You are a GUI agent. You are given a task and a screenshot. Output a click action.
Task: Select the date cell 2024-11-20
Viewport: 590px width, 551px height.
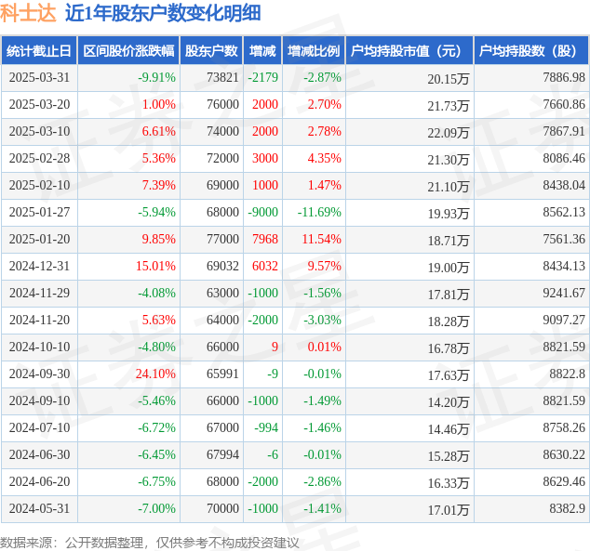click(39, 320)
